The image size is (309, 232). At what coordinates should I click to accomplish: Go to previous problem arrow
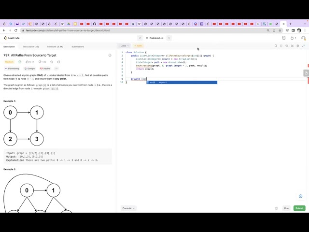[140, 38]
